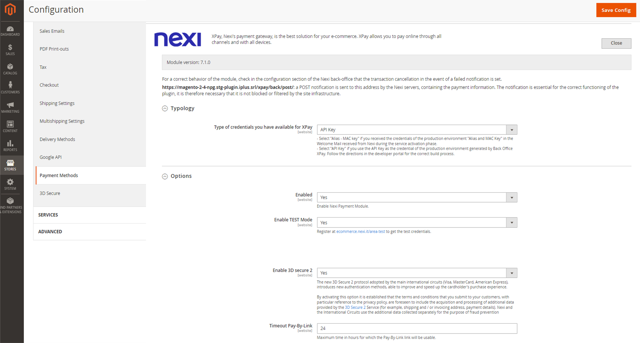Select Shipping Settings in config menu
The image size is (640, 343).
(x=57, y=103)
